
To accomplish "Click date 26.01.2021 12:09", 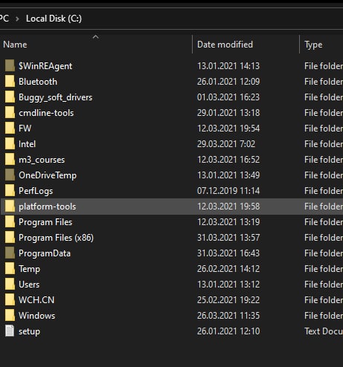I will pyautogui.click(x=228, y=82).
